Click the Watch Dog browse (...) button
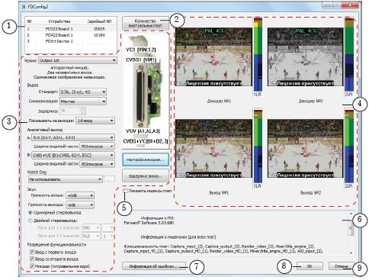This screenshot has height=280, width=369. coord(109,179)
